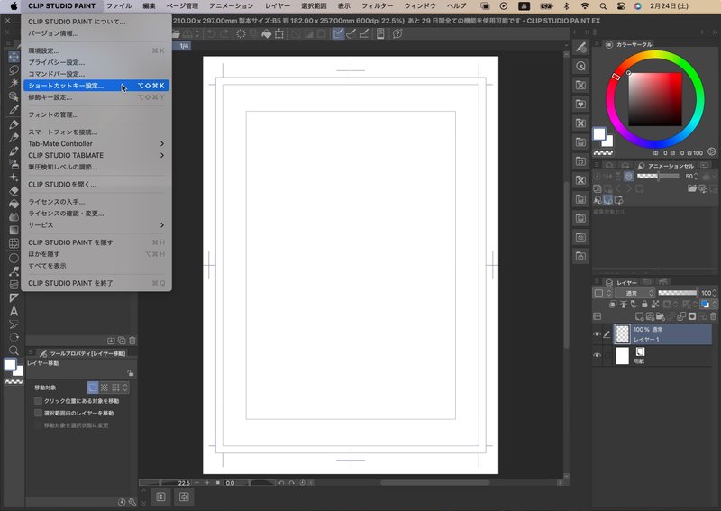721x511 pixels.
Task: Expand Tab-Mate Controller submenu
Action: point(162,144)
